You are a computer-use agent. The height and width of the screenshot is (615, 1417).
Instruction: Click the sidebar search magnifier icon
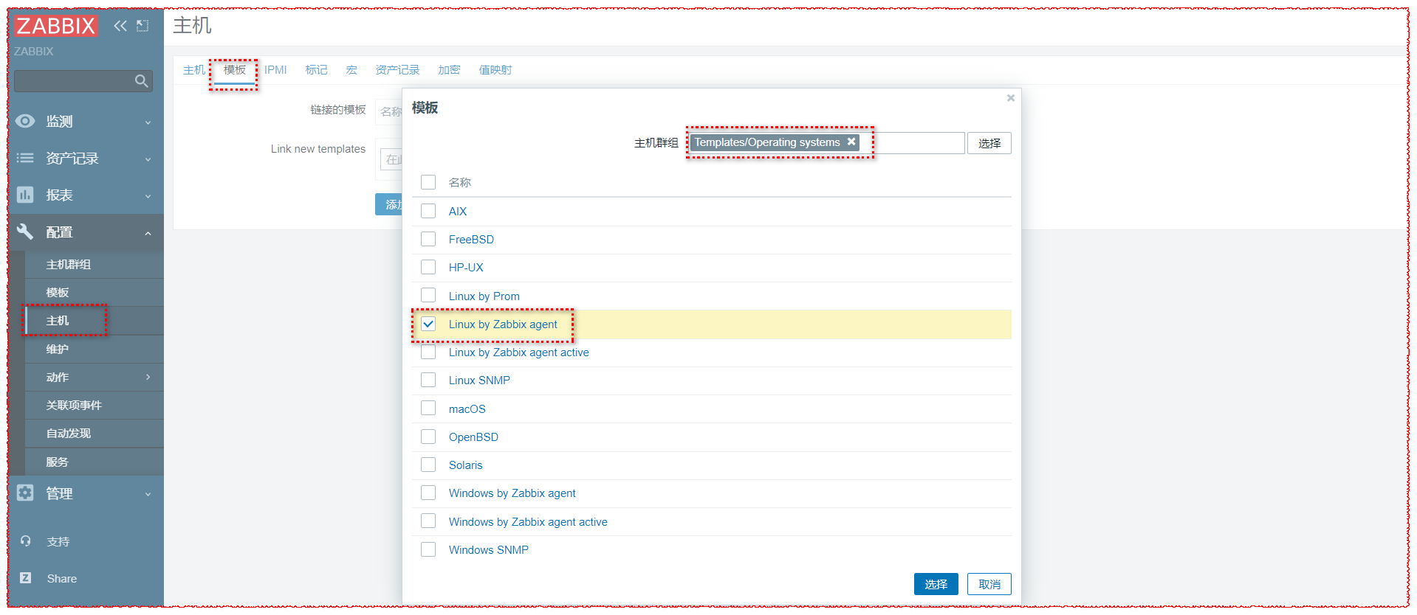tap(142, 81)
